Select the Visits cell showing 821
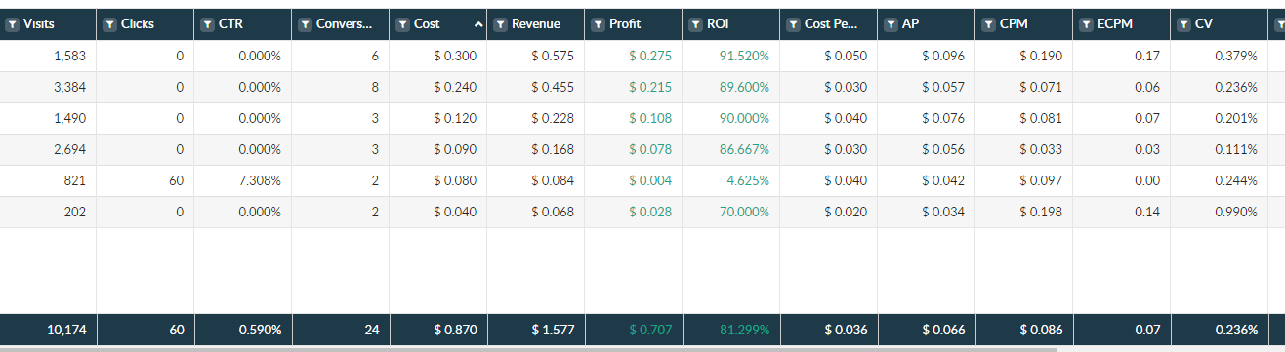 75,181
